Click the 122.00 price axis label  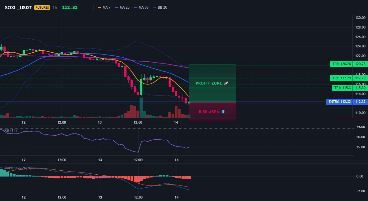point(360,56)
